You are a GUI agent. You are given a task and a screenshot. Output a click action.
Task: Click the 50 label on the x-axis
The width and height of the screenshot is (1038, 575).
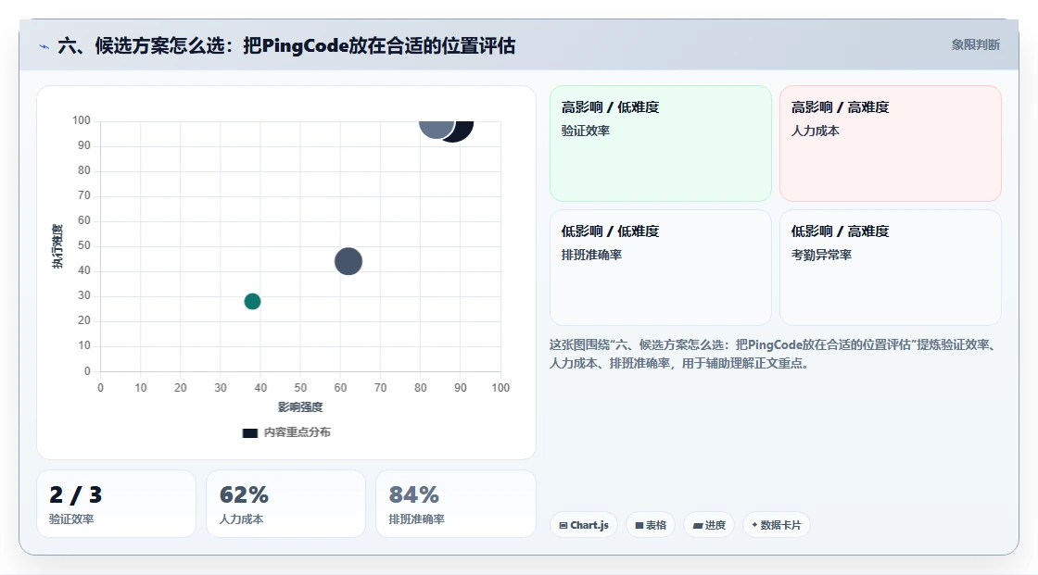tap(300, 388)
